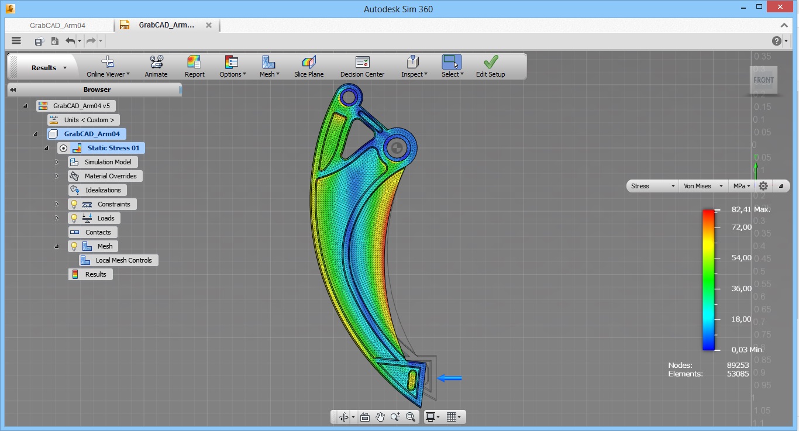Expand the Material Overrides node
This screenshot has width=799, height=431.
point(57,176)
